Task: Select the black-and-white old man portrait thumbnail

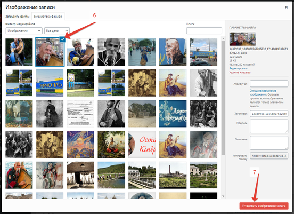Action: click(111, 52)
